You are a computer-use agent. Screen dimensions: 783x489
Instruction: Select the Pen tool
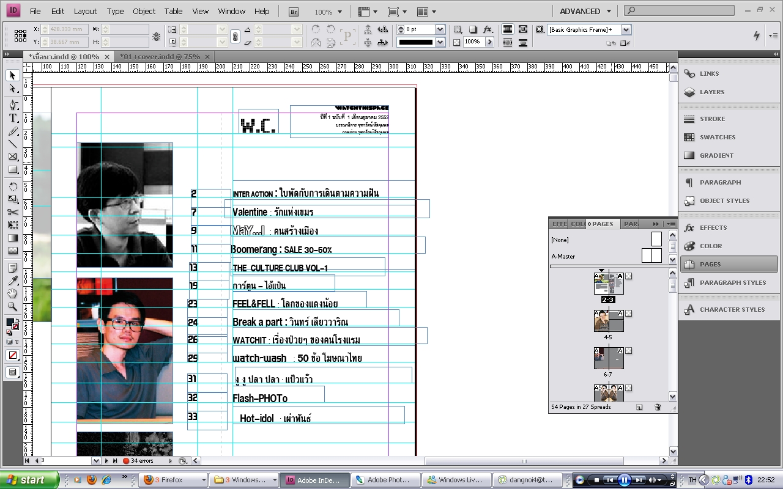(x=13, y=105)
